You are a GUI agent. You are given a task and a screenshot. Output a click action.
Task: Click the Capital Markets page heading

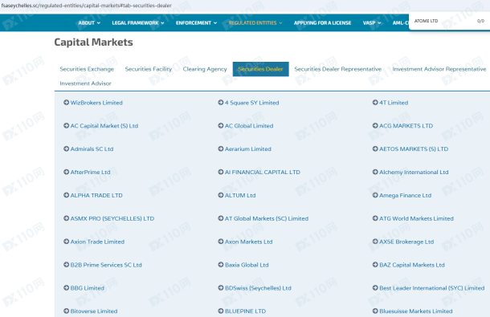pos(93,43)
